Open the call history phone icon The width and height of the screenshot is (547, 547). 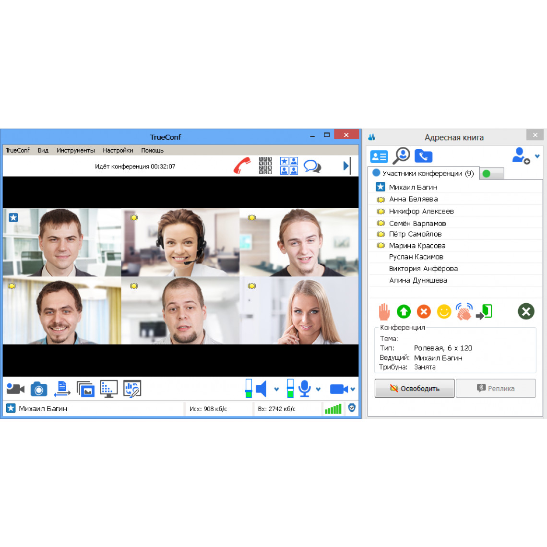pyautogui.click(x=424, y=156)
